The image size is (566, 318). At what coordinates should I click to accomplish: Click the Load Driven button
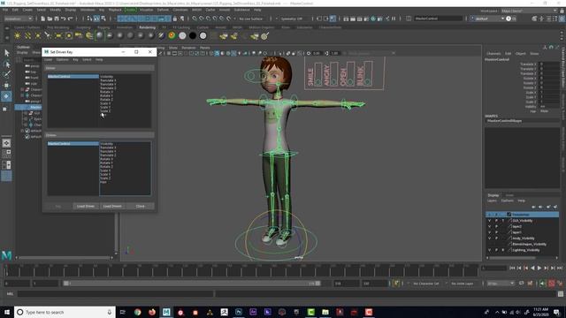coord(112,206)
